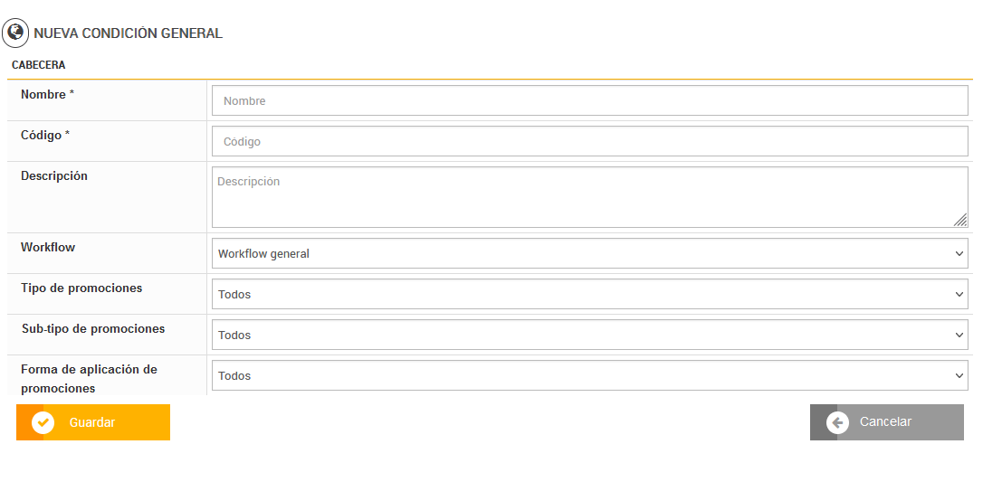Click the back arrow icon on Cancelar

(837, 422)
